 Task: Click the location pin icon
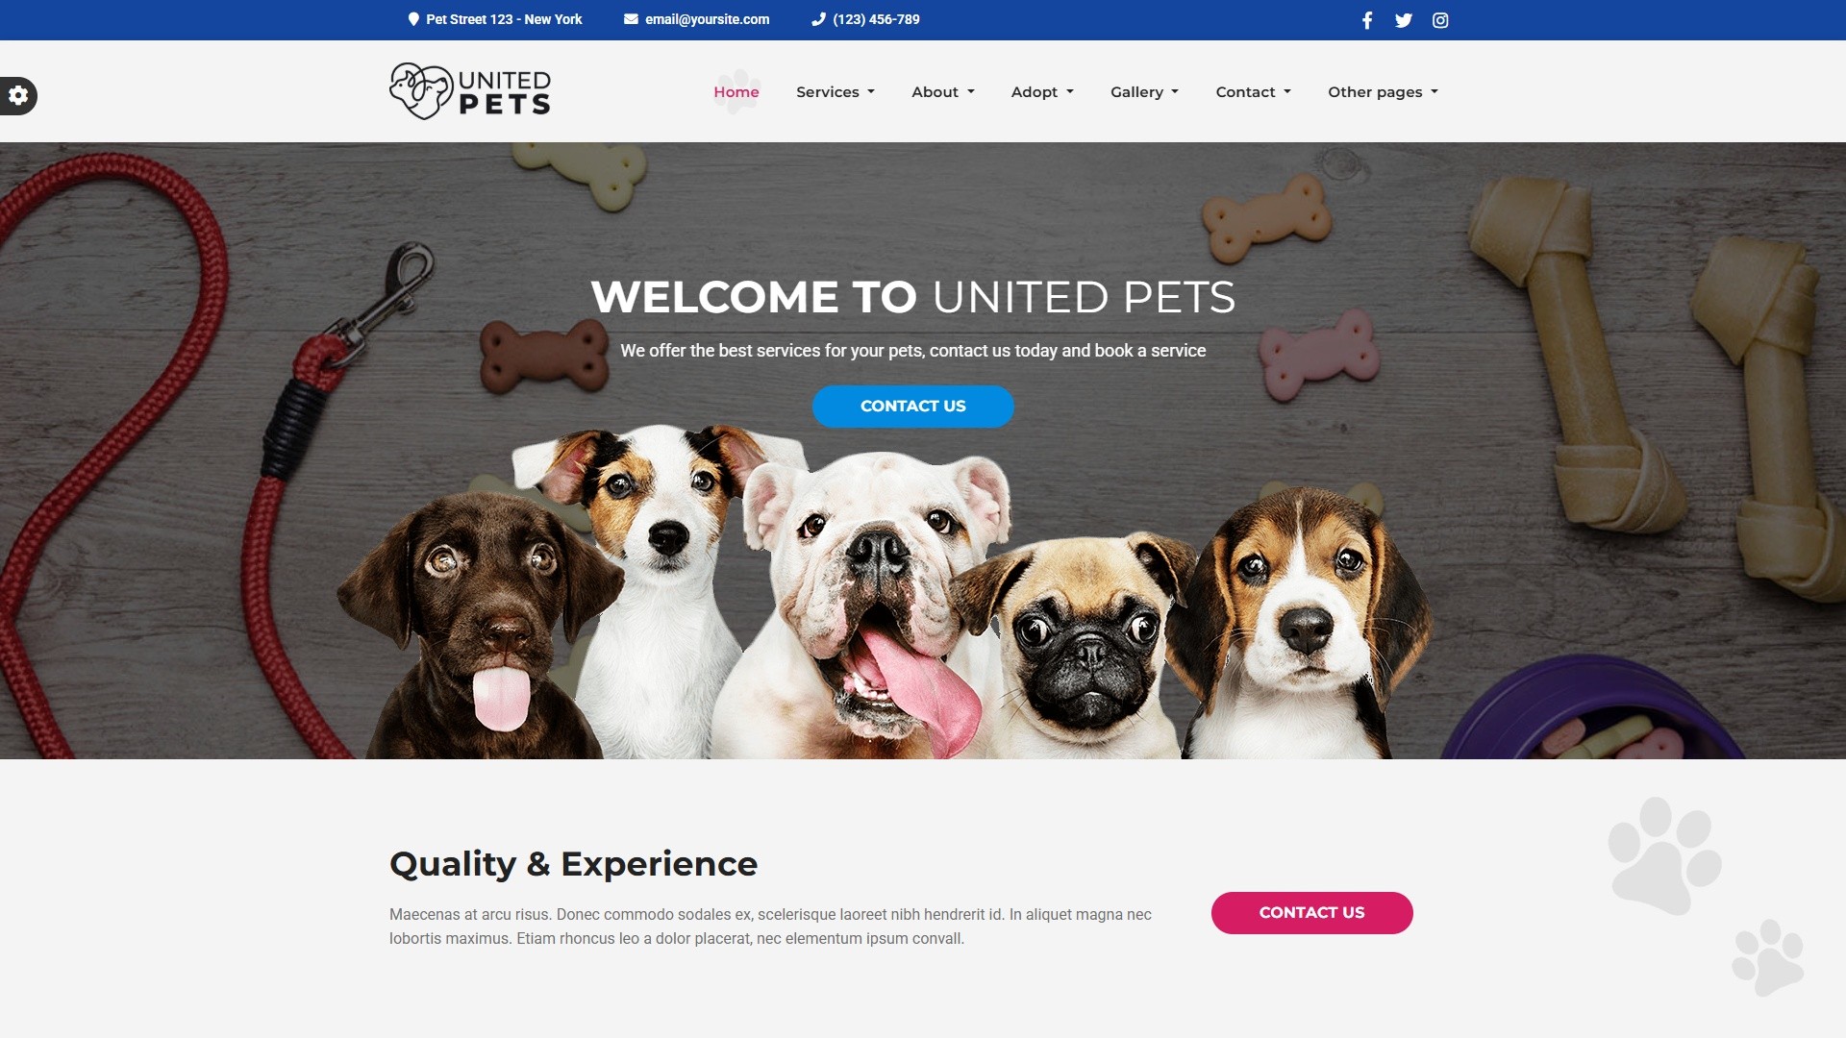(413, 19)
